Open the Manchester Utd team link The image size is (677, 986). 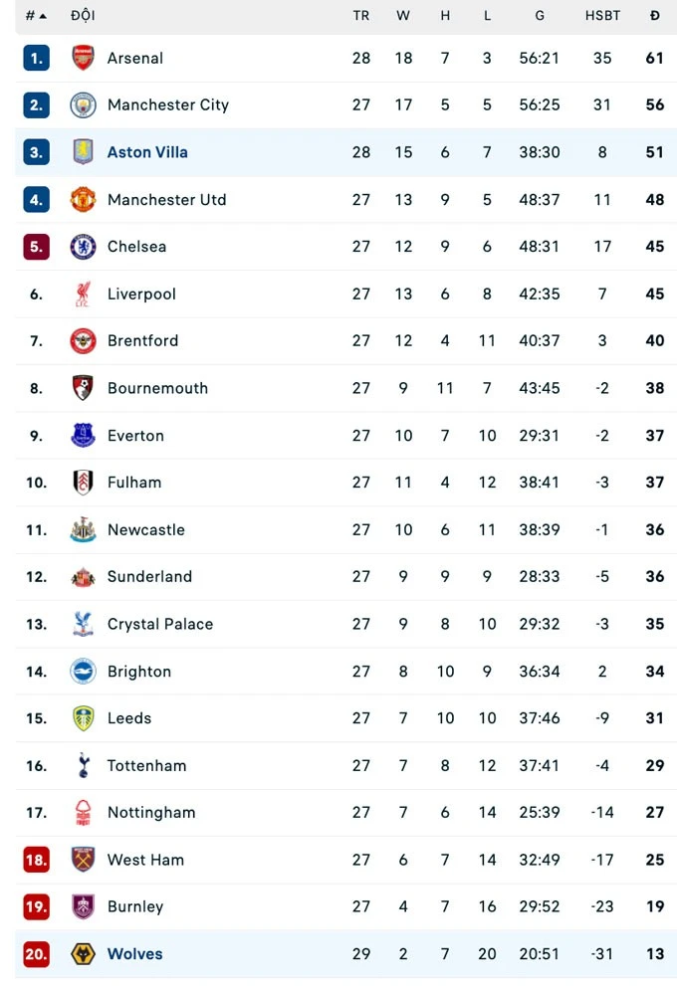[166, 199]
